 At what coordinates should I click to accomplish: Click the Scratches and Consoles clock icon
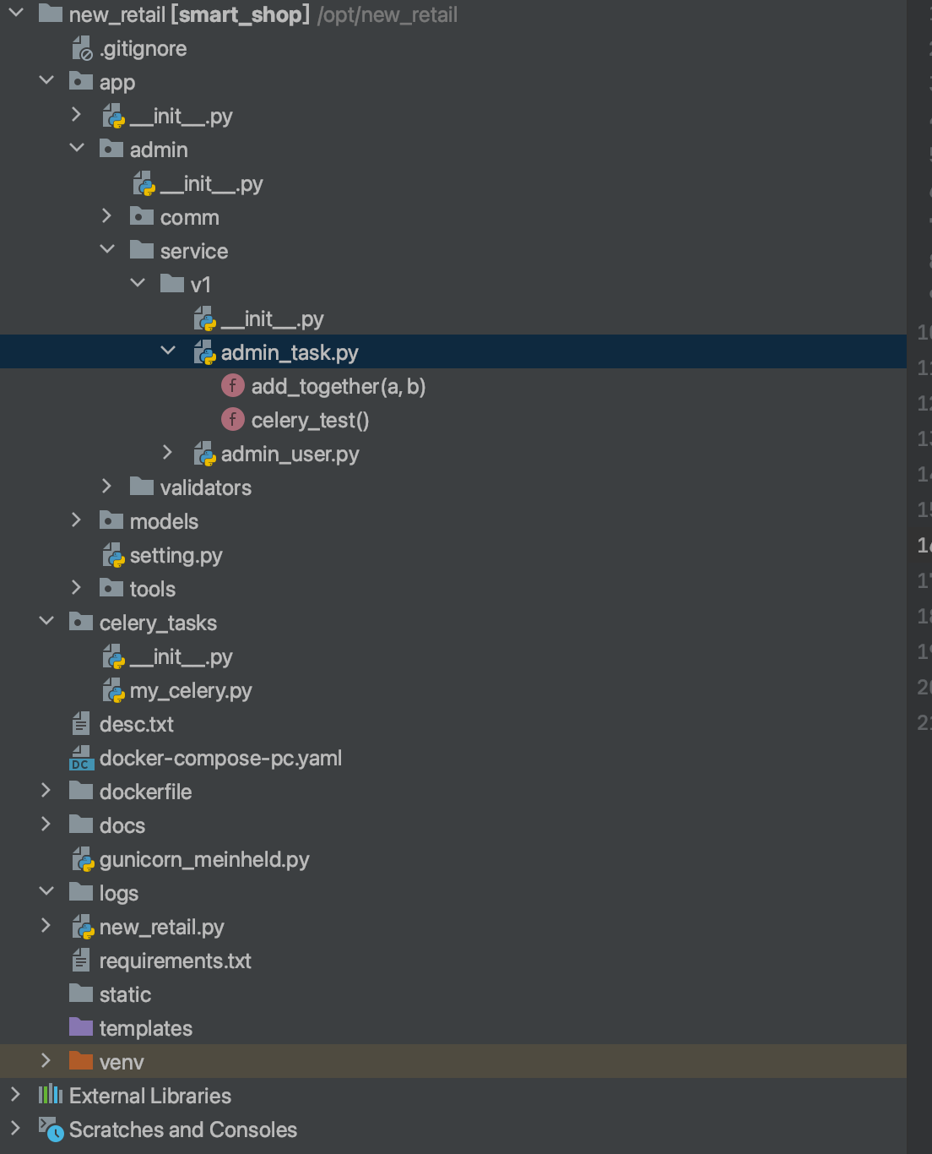click(x=46, y=1130)
